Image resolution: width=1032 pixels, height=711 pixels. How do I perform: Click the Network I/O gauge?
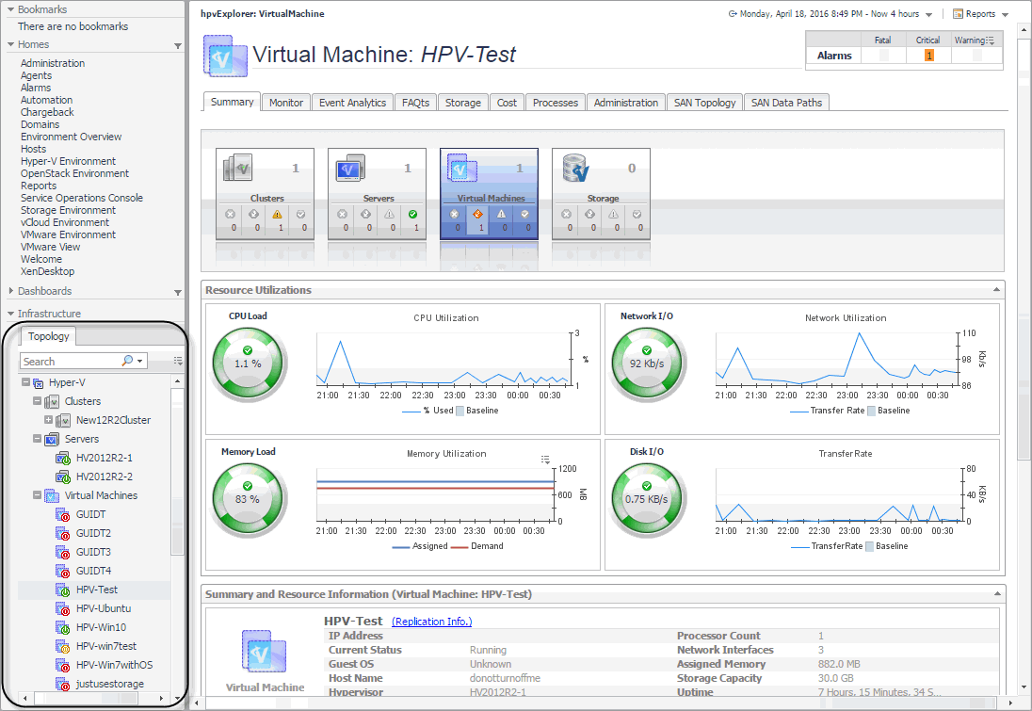[646, 364]
